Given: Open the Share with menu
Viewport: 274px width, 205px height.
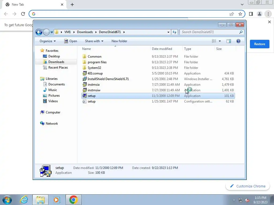Looking at the screenshot, I should (x=94, y=41).
